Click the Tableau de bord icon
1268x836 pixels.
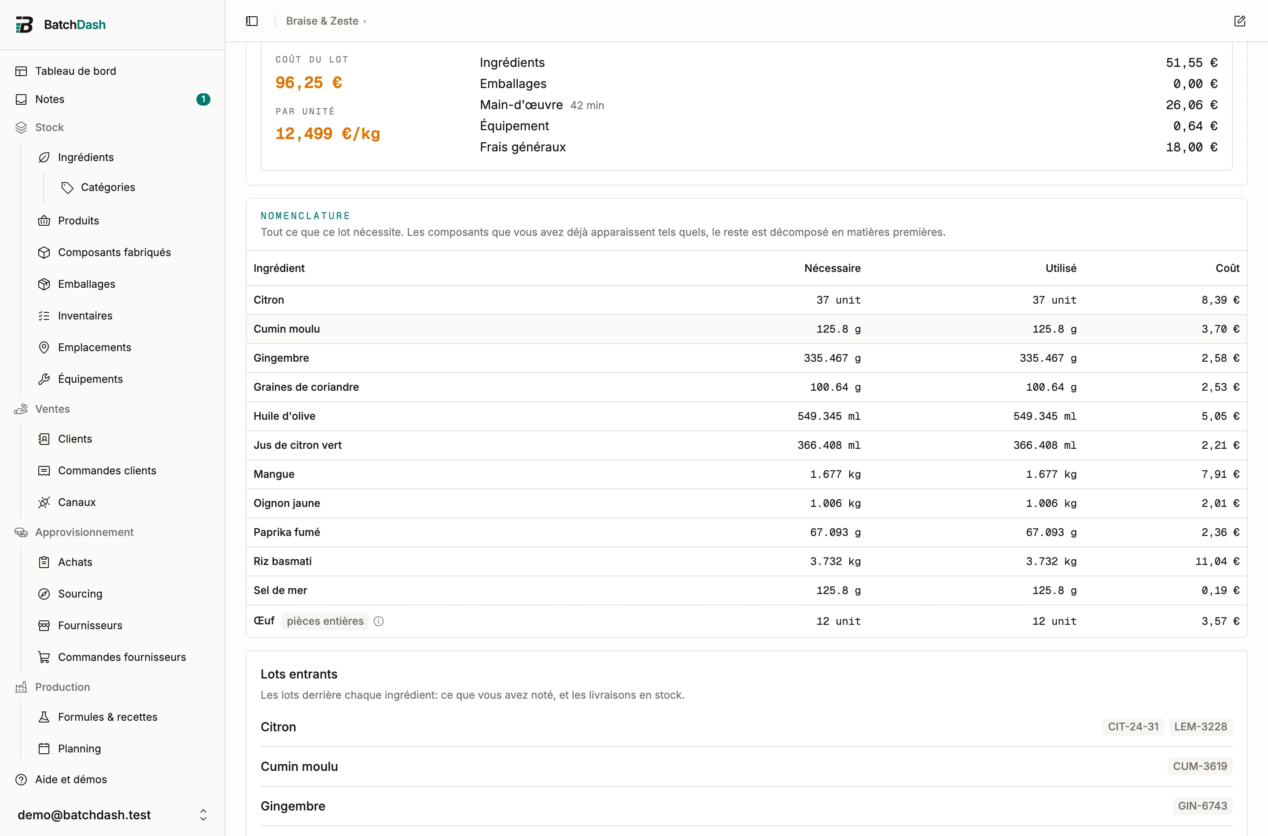[21, 71]
